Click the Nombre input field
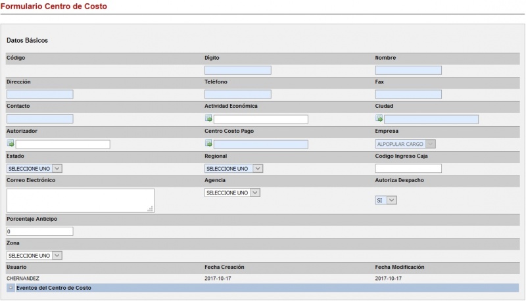Viewport: 526px width, 301px height. 408,70
